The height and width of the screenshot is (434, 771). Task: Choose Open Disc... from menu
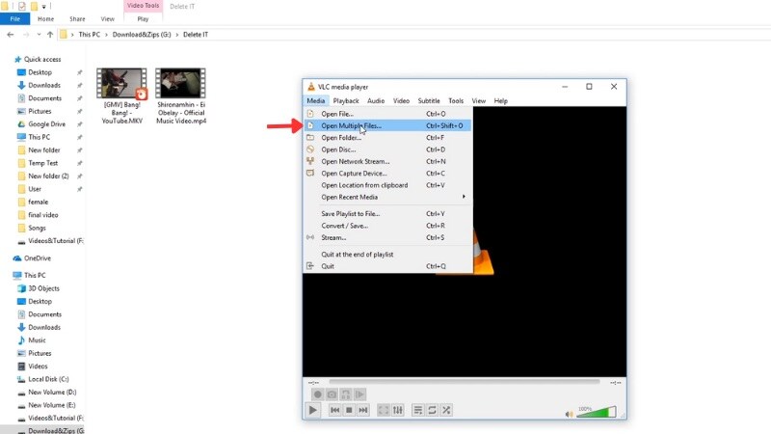tap(388, 149)
